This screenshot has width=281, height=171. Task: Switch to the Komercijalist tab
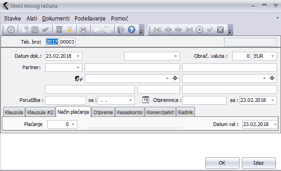click(160, 112)
